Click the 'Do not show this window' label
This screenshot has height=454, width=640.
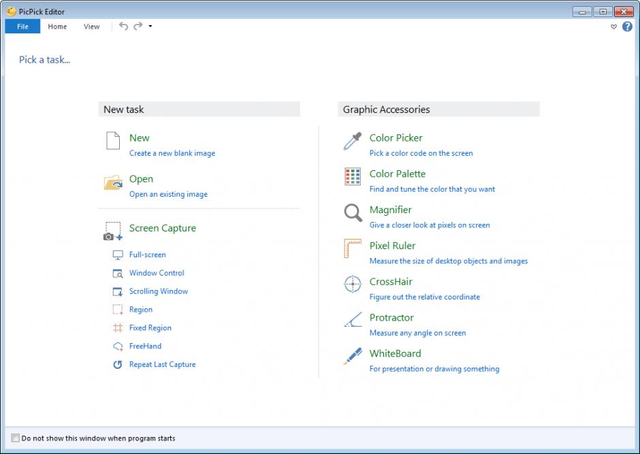[98, 438]
